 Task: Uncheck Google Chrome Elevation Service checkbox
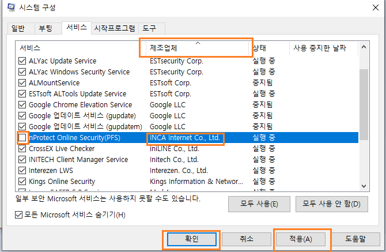22,105
